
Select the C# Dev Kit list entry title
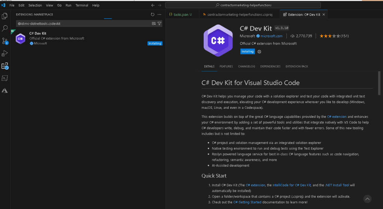pos(37,33)
